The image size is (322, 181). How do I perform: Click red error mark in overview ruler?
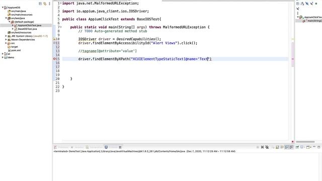(293, 59)
